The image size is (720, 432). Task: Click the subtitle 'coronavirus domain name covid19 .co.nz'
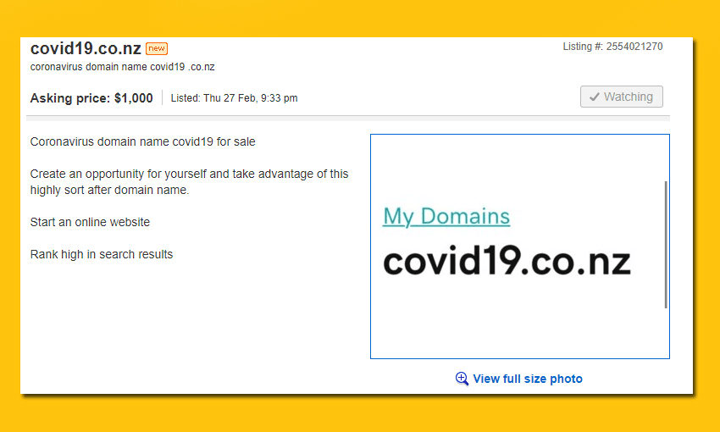[122, 67]
